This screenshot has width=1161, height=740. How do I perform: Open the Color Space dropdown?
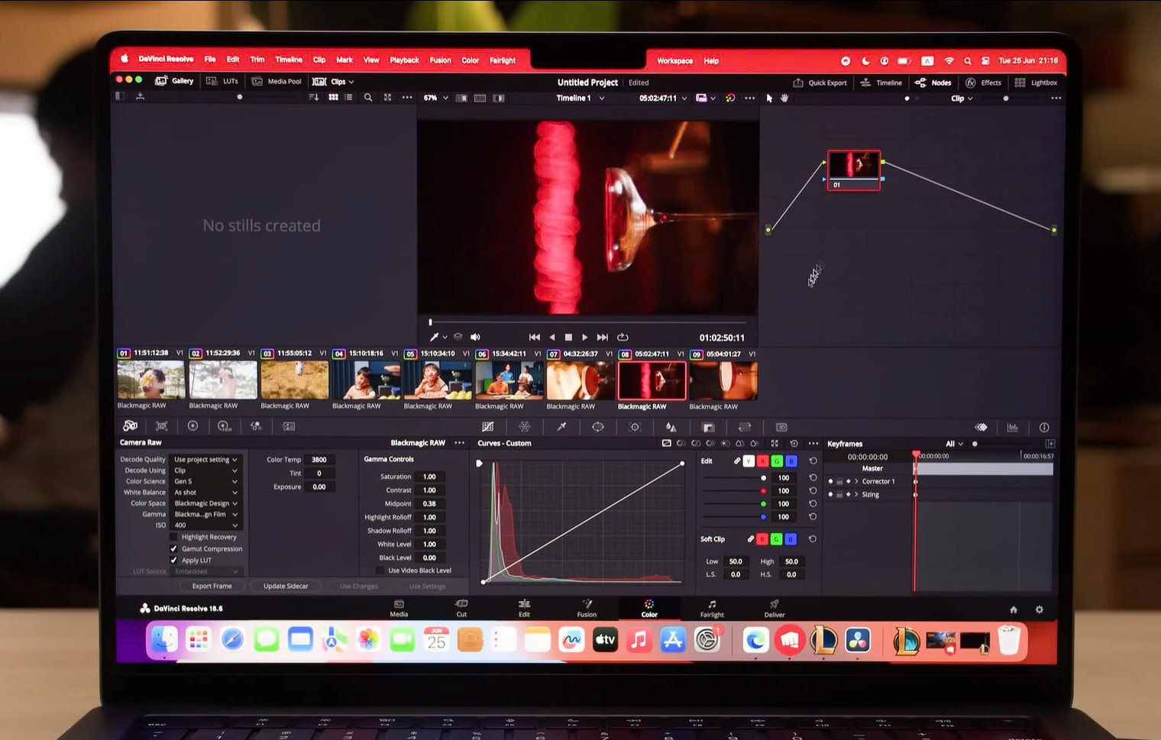pyautogui.click(x=205, y=503)
